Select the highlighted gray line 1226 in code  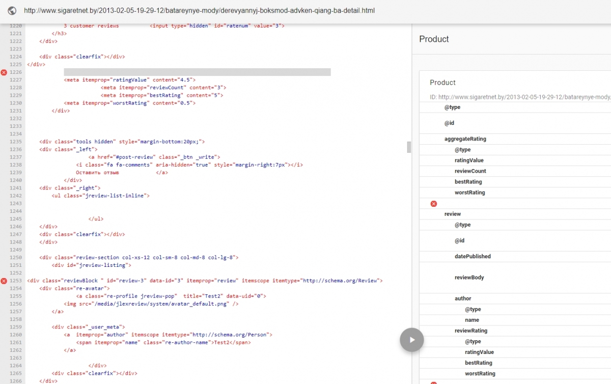pos(197,72)
